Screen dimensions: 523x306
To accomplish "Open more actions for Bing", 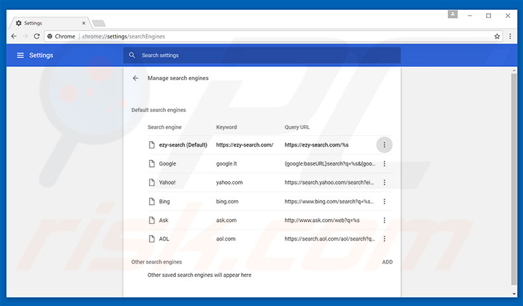I will pos(384,201).
